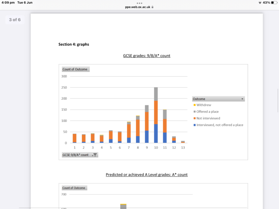Tap the padlock icon beside the URL
This screenshot has width=279, height=209.
pyautogui.click(x=153, y=7)
